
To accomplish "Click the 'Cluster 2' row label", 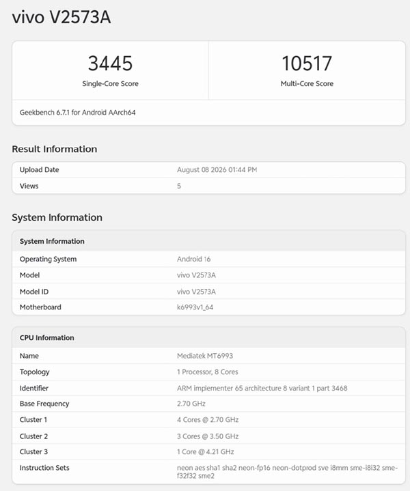I will pyautogui.click(x=33, y=436).
